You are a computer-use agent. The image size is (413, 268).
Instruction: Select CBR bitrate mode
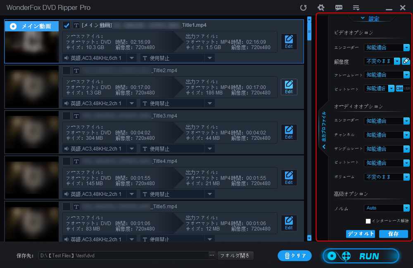[x=399, y=89]
